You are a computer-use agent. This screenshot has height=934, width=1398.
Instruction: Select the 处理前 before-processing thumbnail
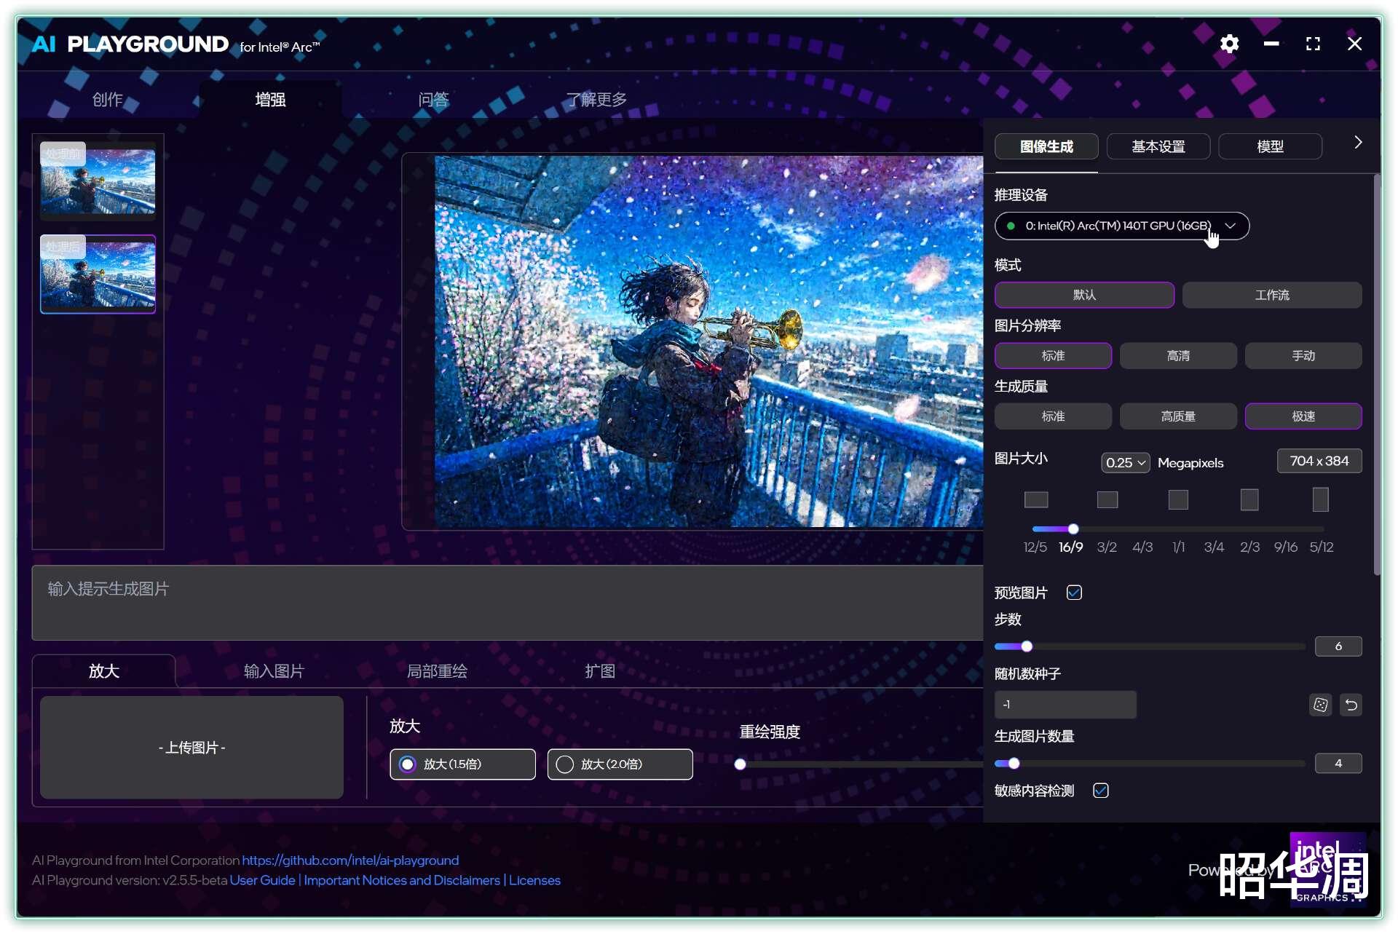click(98, 181)
